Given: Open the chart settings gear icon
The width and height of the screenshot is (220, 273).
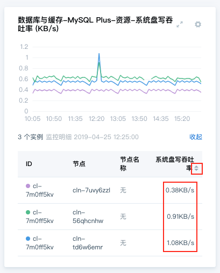Looking at the screenshot, I should pos(198,24).
